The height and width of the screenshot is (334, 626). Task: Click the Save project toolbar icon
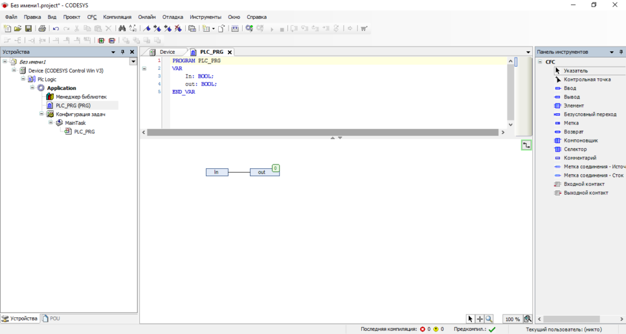[28, 29]
